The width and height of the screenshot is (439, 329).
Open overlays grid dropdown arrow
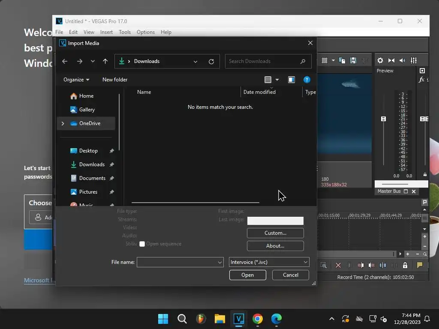333,60
